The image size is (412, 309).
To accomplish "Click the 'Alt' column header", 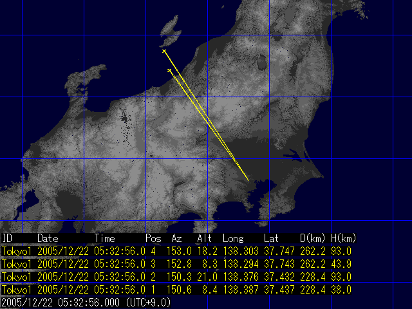I will (204, 239).
